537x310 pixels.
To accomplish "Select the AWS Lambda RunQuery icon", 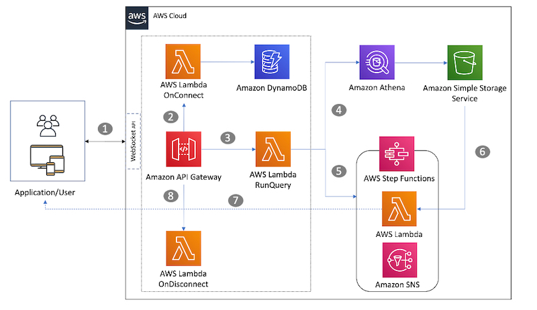I will click(x=273, y=149).
